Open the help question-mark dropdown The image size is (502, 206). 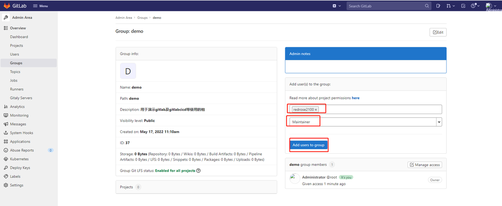tap(475, 6)
